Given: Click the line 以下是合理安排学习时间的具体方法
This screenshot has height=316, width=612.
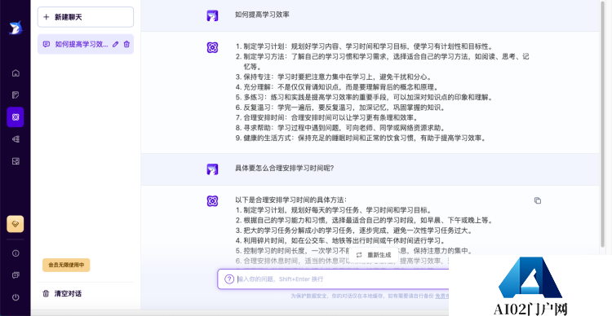Looking at the screenshot, I should (290, 200).
